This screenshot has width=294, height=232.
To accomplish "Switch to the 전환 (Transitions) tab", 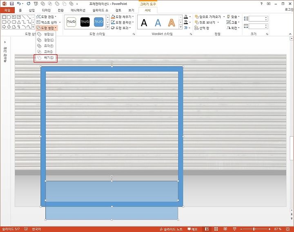I will [60, 10].
